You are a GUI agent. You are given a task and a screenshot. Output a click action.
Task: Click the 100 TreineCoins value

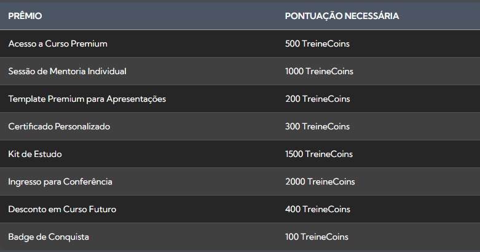pos(317,237)
